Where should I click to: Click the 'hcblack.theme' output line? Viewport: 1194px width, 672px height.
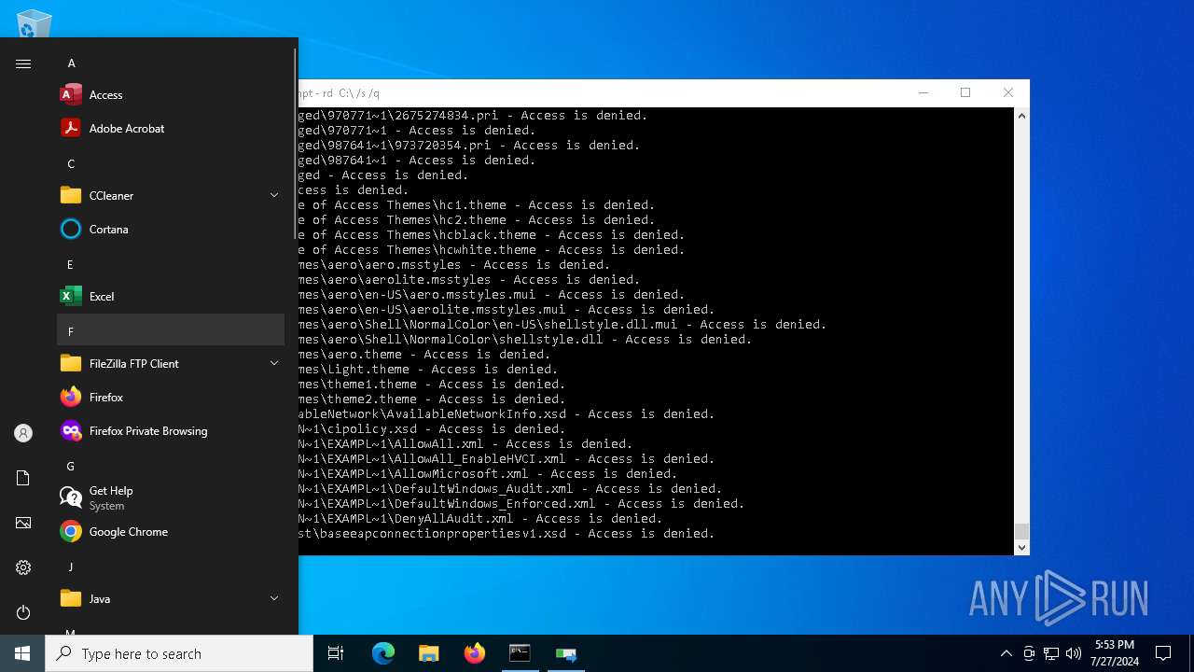pyautogui.click(x=492, y=235)
